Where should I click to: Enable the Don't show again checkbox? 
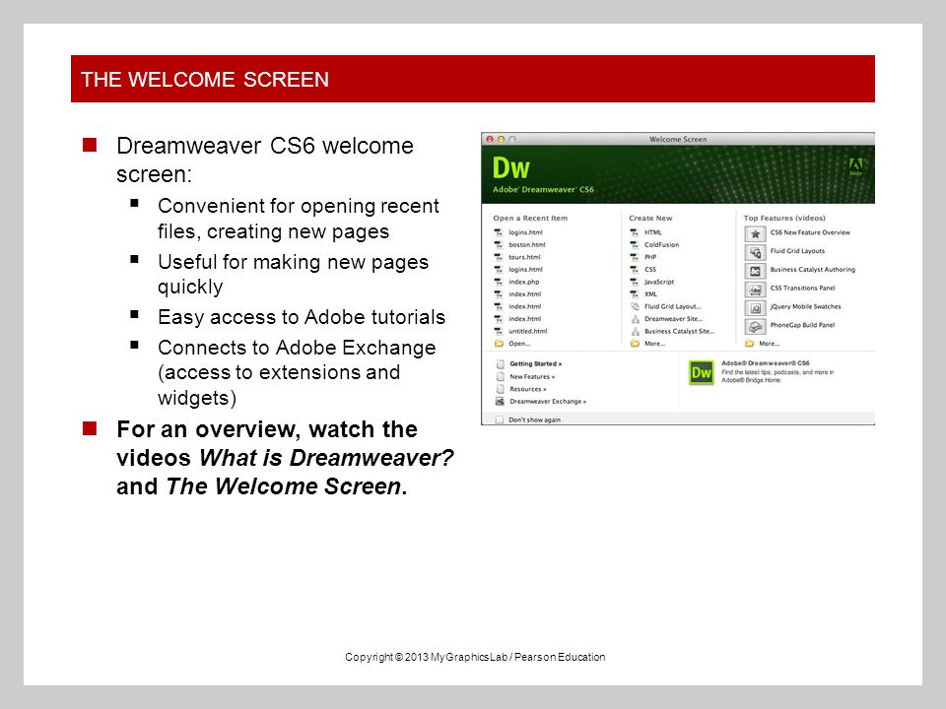(x=499, y=419)
